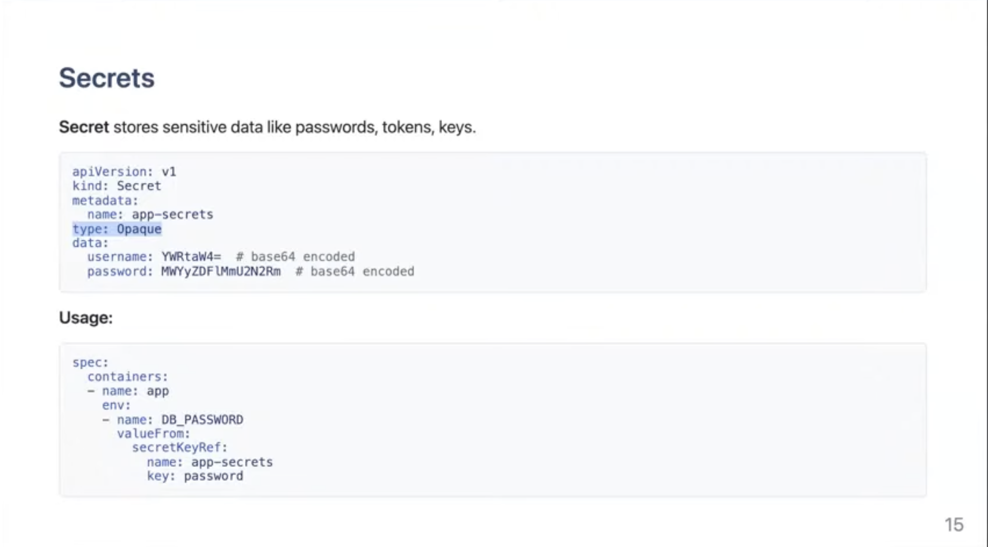The width and height of the screenshot is (988, 547).
Task: Click the "kind: Secret" code line
Action: pos(117,186)
